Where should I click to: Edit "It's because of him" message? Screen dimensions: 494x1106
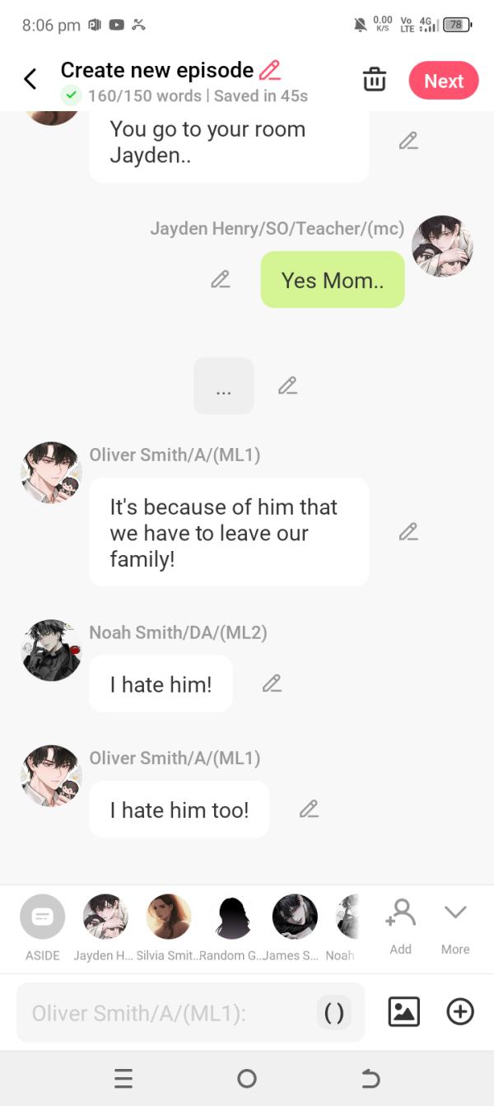coord(408,532)
